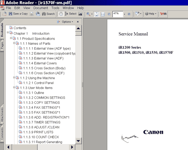This screenshot has height=150, width=188.
Task: Click the Zoom Out minus button
Action: (109, 14)
